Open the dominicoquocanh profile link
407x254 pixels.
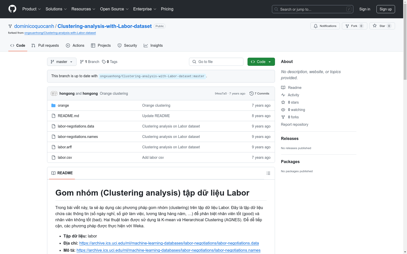click(x=34, y=26)
